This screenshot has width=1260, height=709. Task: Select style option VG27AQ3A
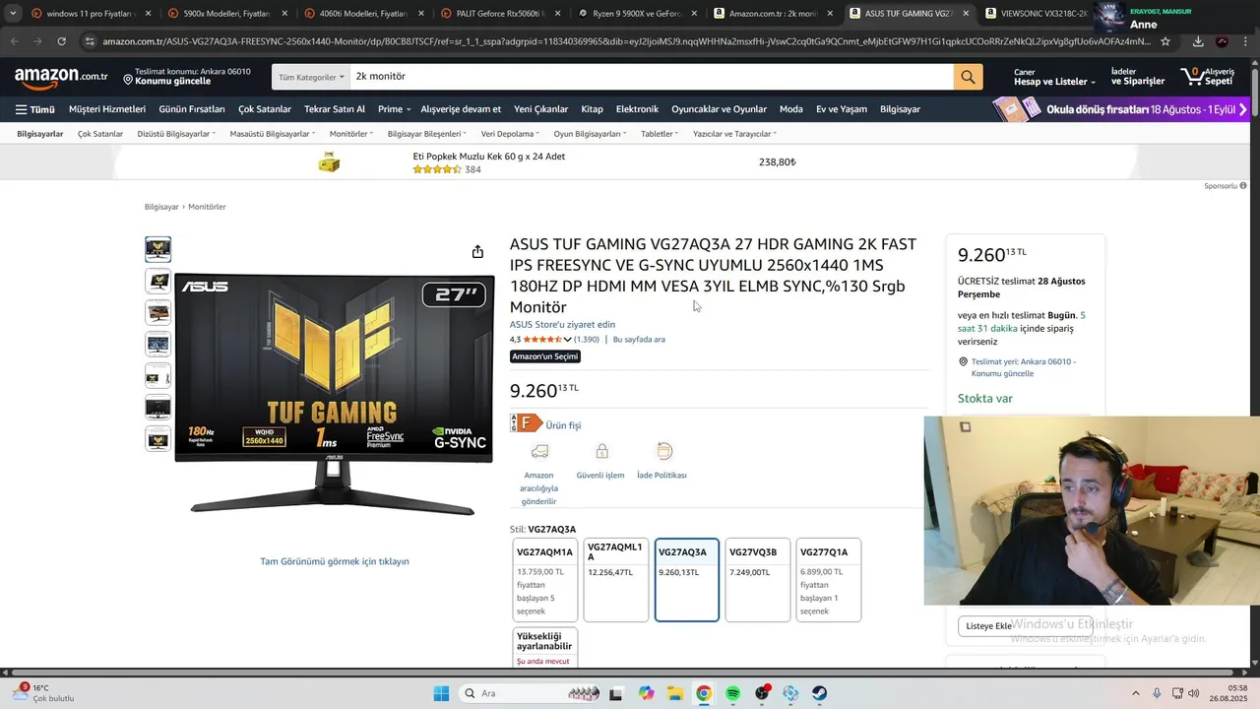coord(686,580)
